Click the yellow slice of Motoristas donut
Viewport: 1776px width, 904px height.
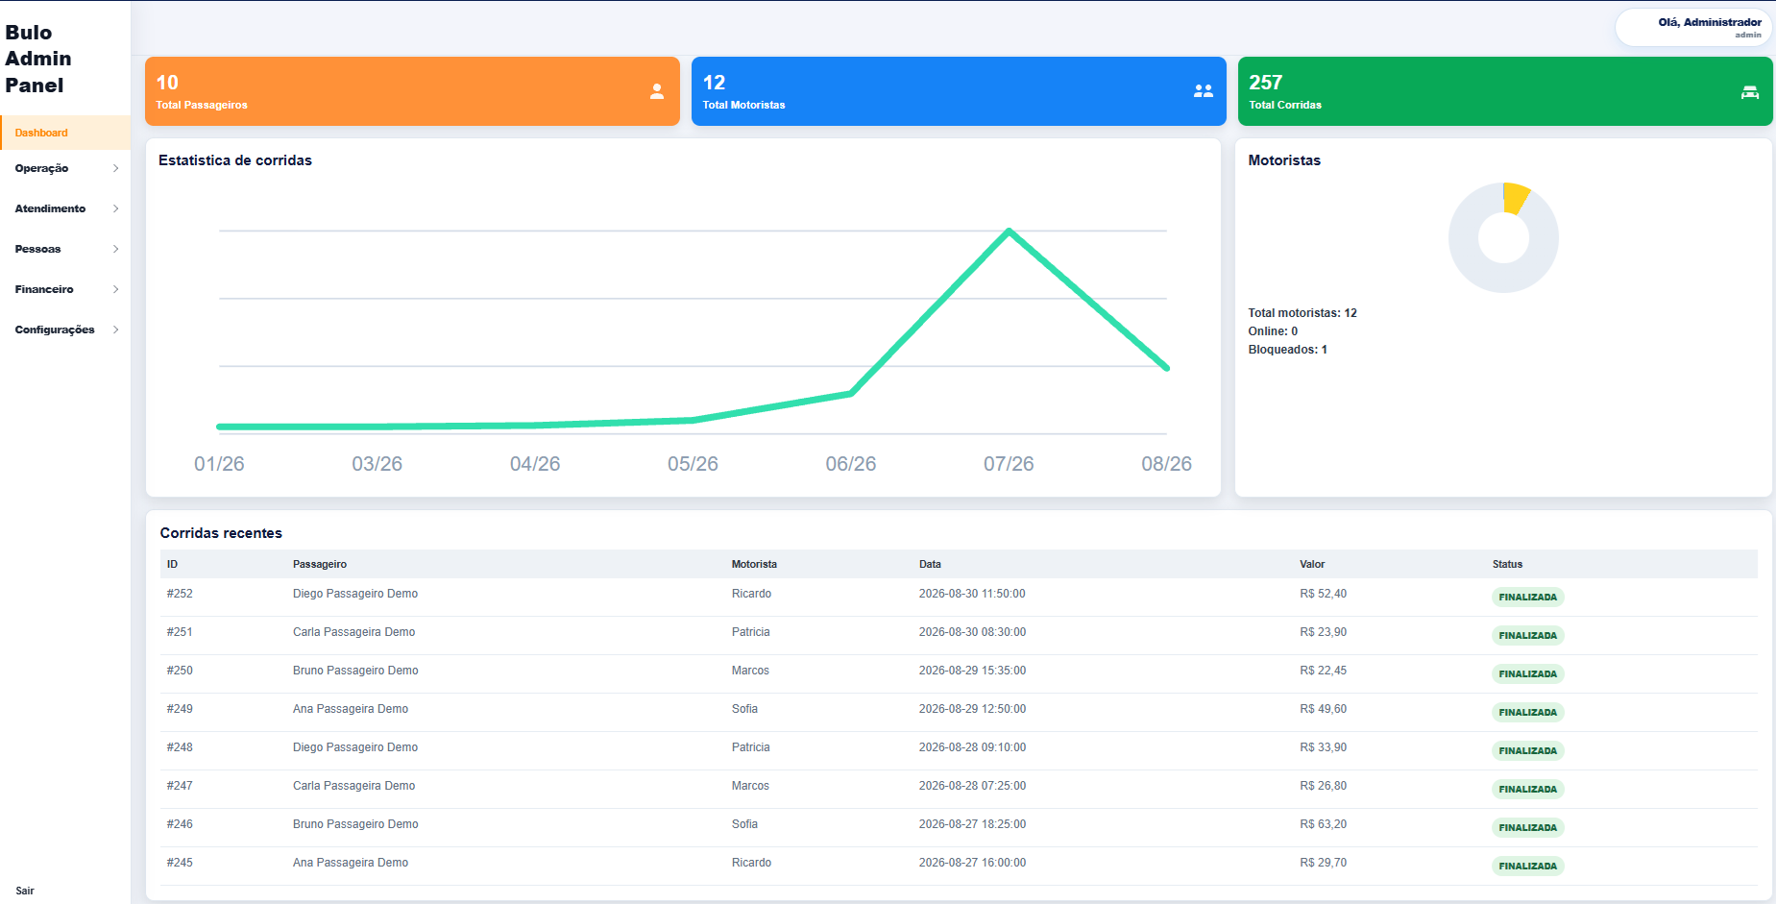[1515, 197]
